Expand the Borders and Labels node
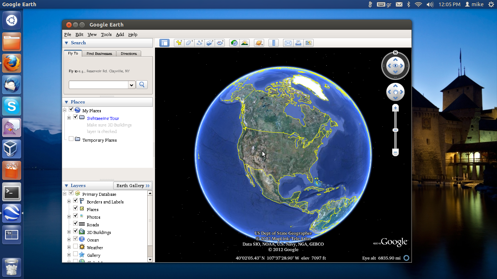Image resolution: width=497 pixels, height=279 pixels. click(69, 201)
